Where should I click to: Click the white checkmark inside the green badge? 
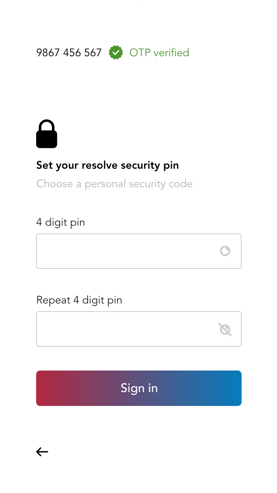pyautogui.click(x=116, y=53)
